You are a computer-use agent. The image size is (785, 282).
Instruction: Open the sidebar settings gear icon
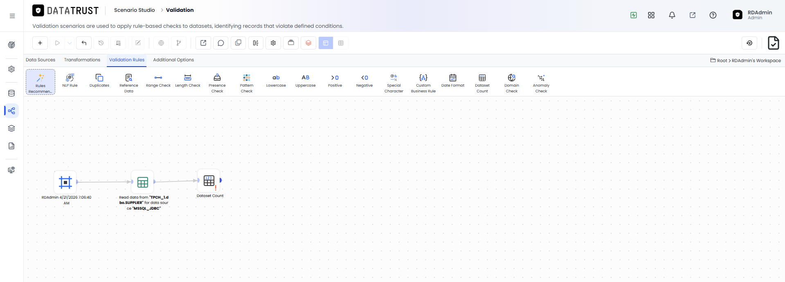[x=11, y=69]
